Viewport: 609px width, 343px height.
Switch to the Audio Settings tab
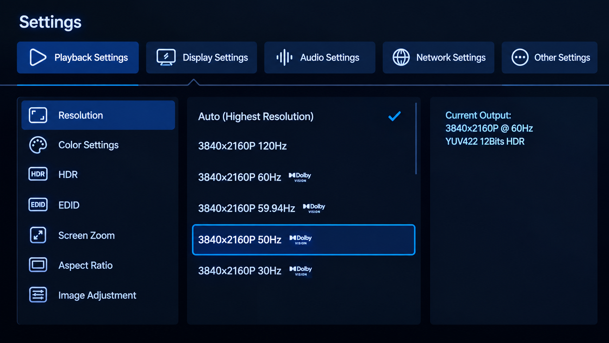pos(320,57)
